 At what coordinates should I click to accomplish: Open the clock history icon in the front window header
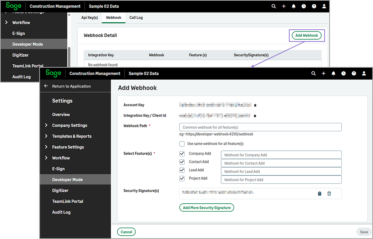(343, 73)
